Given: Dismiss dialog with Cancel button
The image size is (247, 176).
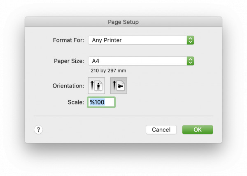Looking at the screenshot, I should pos(161,130).
